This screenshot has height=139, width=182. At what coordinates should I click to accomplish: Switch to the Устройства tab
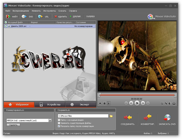pos(50,104)
